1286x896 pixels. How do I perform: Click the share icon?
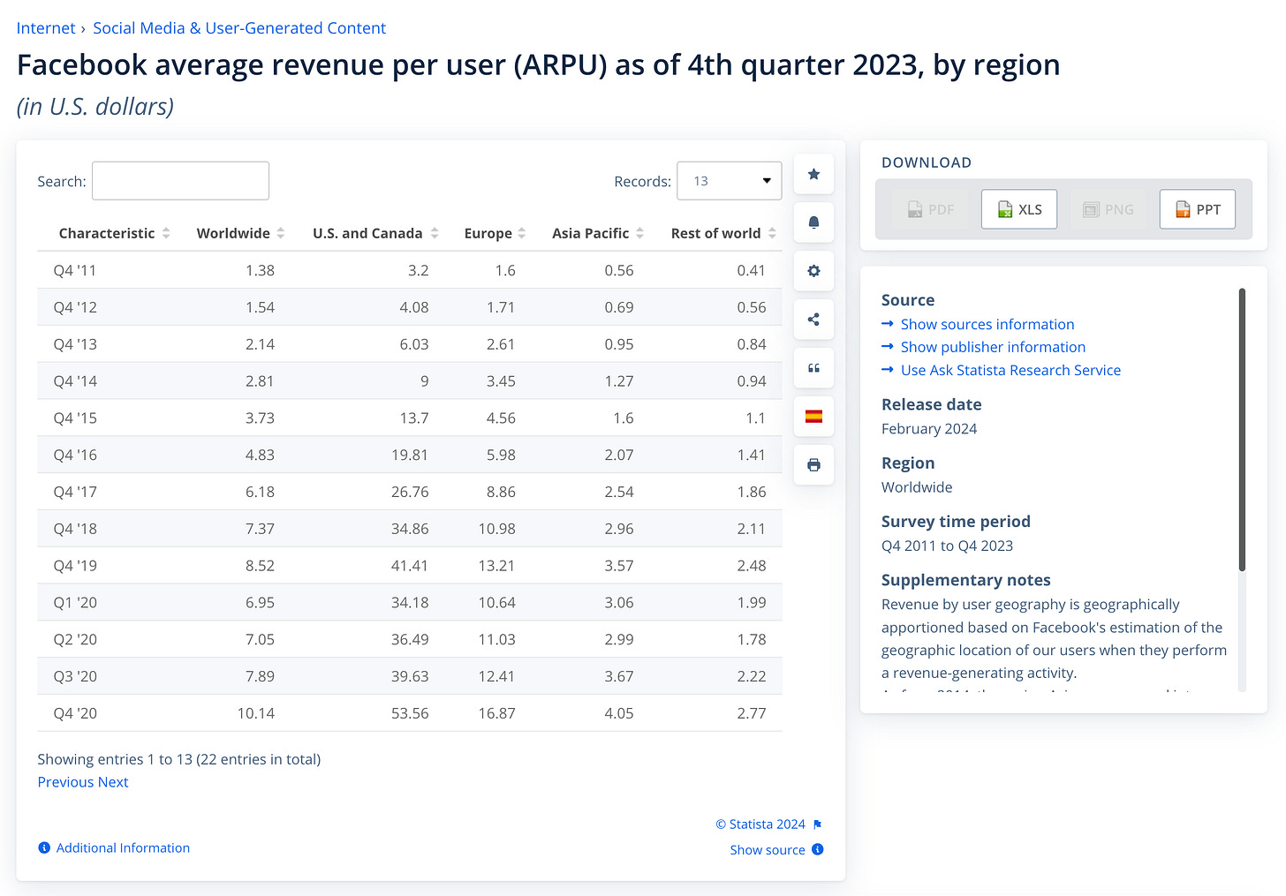tap(813, 320)
